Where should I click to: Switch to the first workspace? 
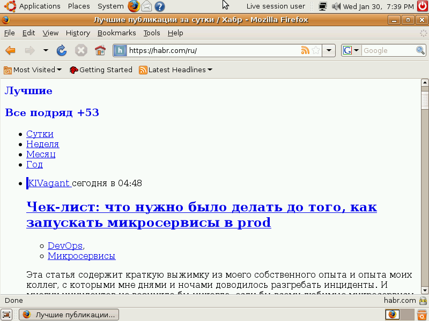pos(393,315)
